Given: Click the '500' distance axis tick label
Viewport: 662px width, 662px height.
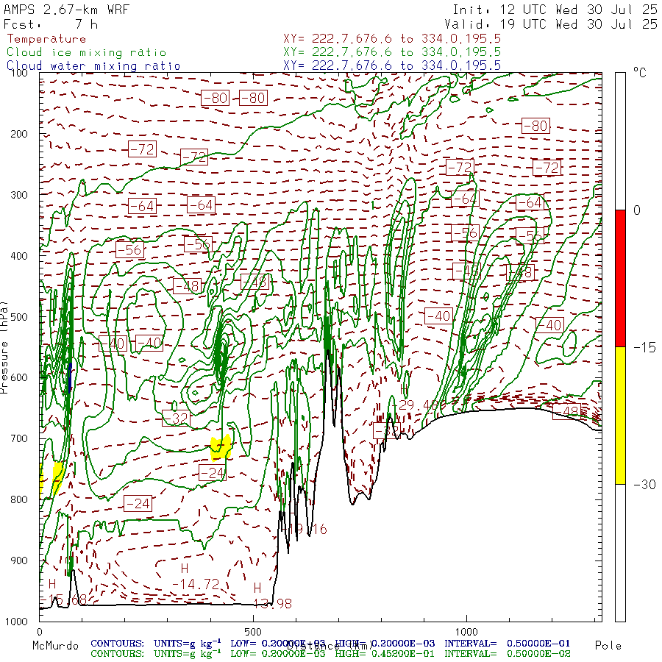Looking at the screenshot, I should point(253,632).
